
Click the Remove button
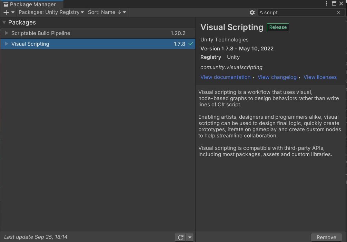point(326,237)
